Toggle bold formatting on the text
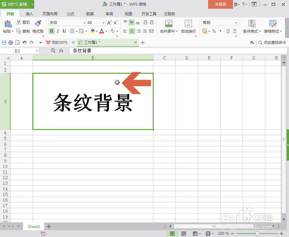Image resolution: width=289 pixels, height=237 pixels. tap(51, 31)
